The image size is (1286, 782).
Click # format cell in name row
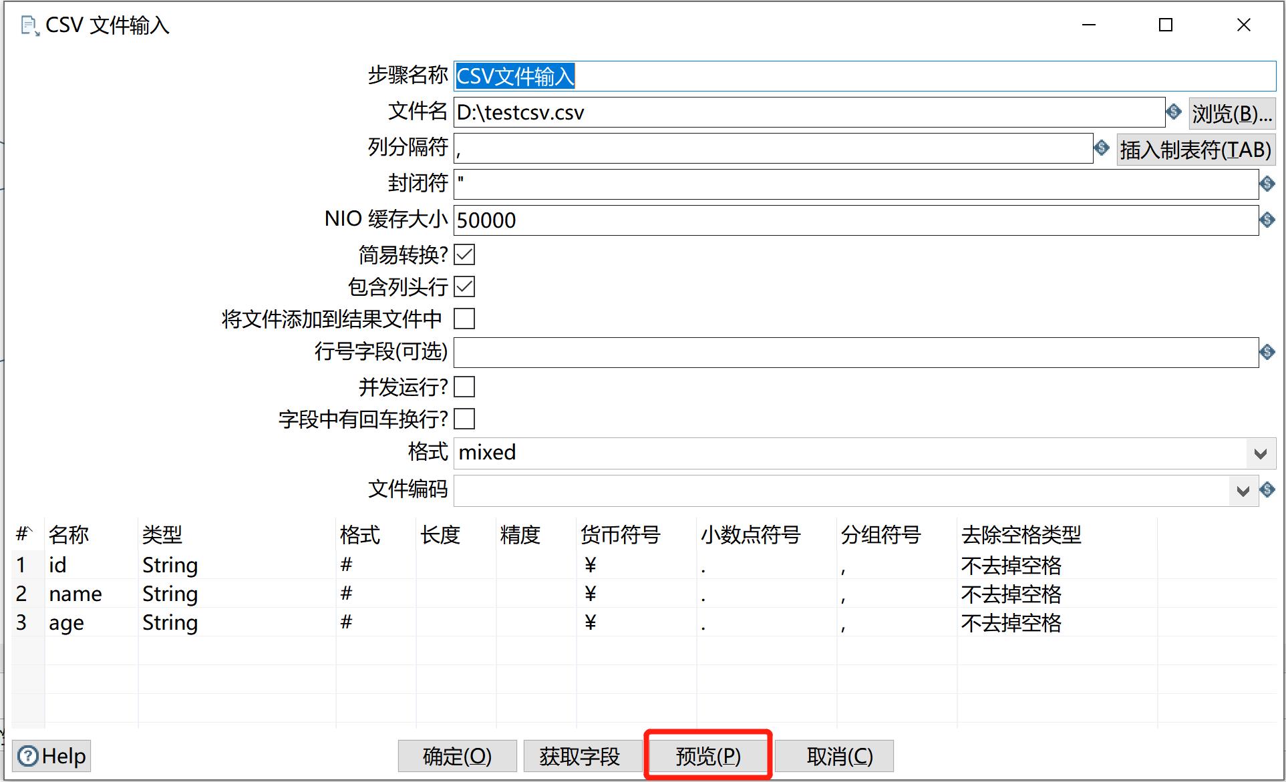pyautogui.click(x=375, y=594)
